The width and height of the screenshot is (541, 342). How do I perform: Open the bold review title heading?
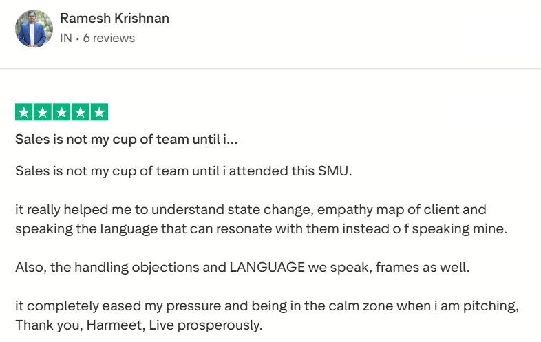(127, 140)
